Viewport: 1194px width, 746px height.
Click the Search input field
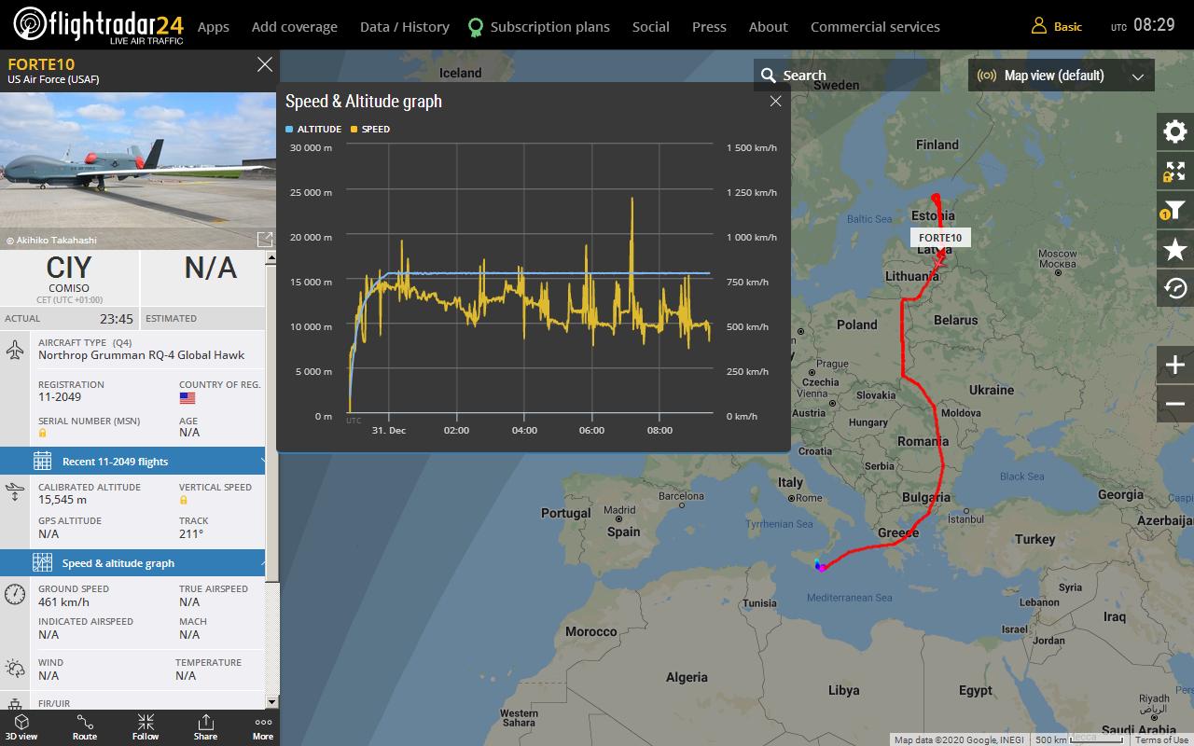click(847, 76)
